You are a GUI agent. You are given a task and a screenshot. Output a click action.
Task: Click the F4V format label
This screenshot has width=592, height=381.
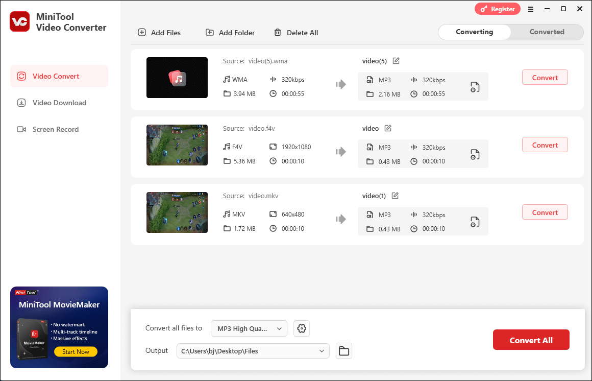pos(237,147)
